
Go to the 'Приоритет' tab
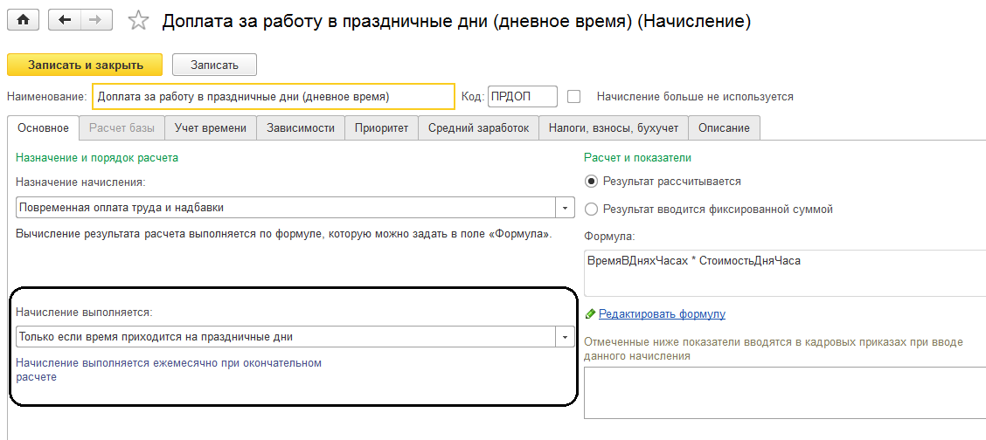point(381,128)
